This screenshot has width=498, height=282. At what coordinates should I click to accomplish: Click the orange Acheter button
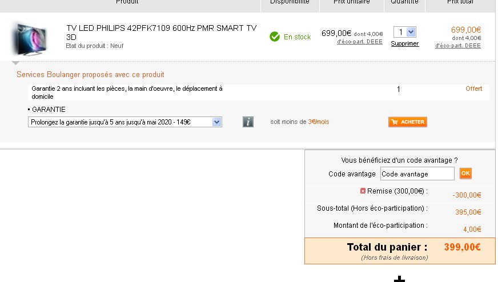pyautogui.click(x=408, y=122)
